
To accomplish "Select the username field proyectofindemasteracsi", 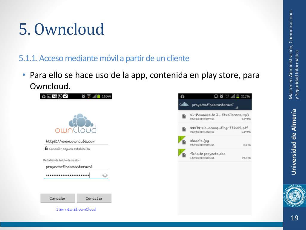I will pyautogui.click(x=76, y=167).
